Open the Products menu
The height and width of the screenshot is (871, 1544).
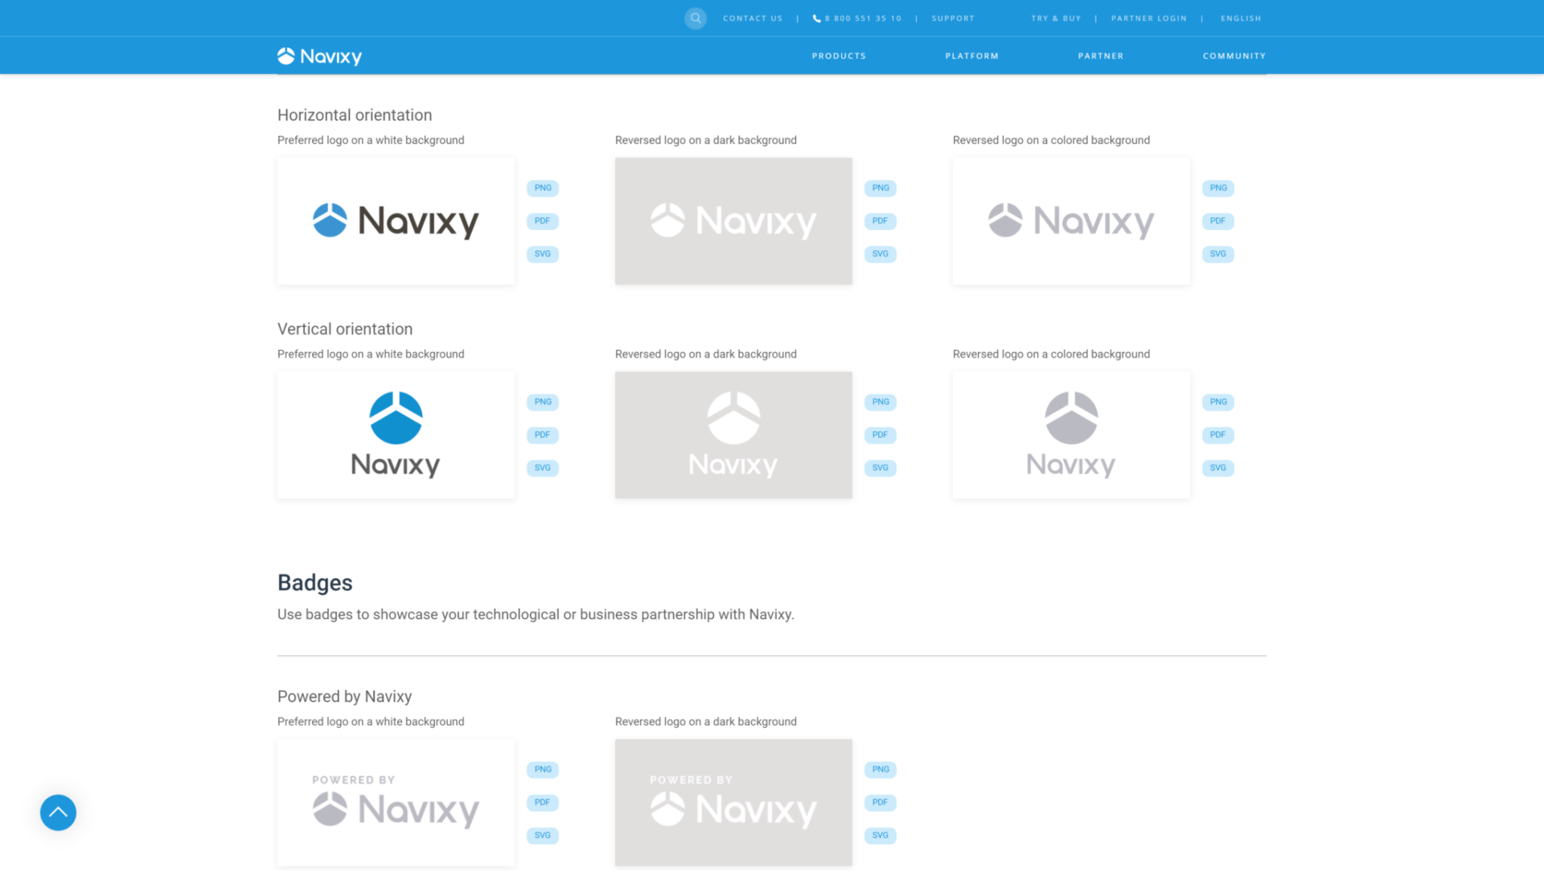click(839, 56)
